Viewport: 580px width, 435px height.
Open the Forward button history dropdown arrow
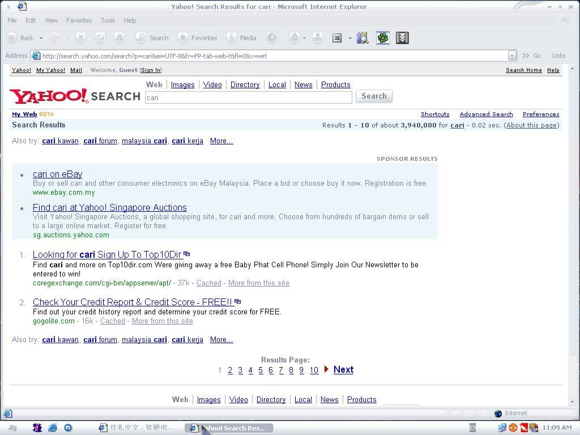(67, 38)
